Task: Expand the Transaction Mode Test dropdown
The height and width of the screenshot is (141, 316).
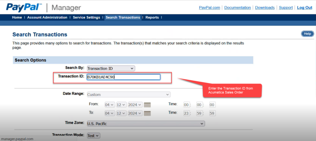Action: click(93, 136)
